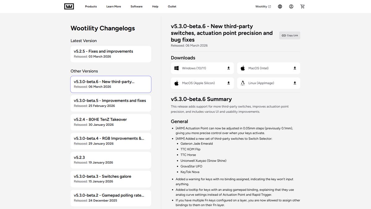The height and width of the screenshot is (209, 371).
Task: Open the shopping cart icon
Action: (303, 7)
